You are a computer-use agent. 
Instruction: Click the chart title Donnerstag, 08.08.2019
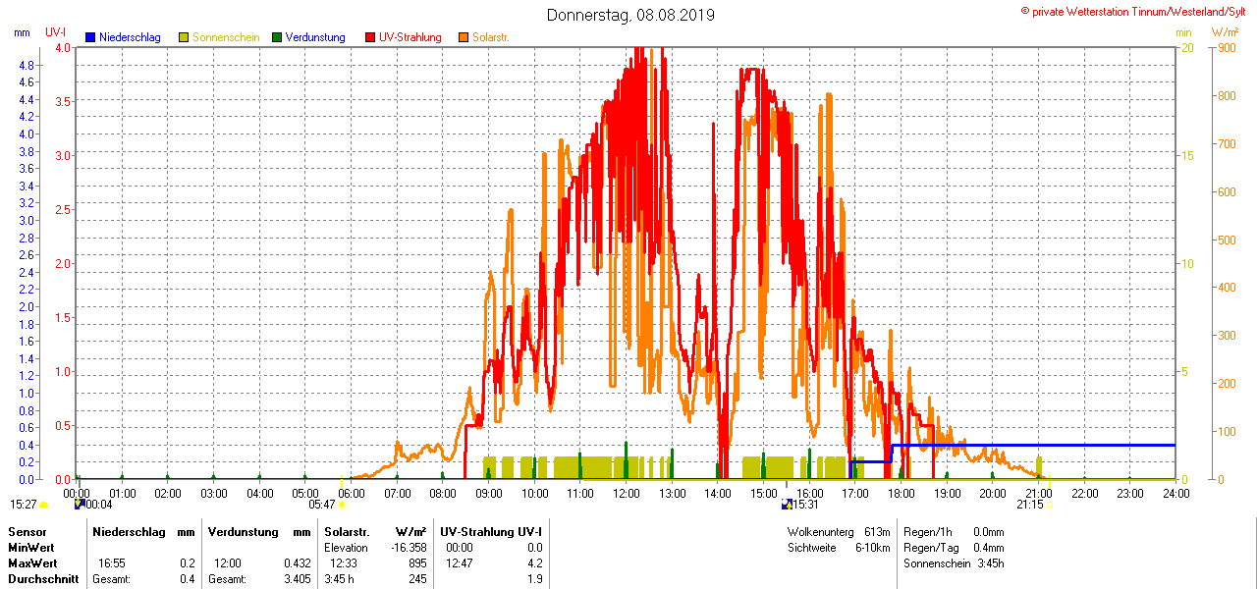tap(630, 15)
